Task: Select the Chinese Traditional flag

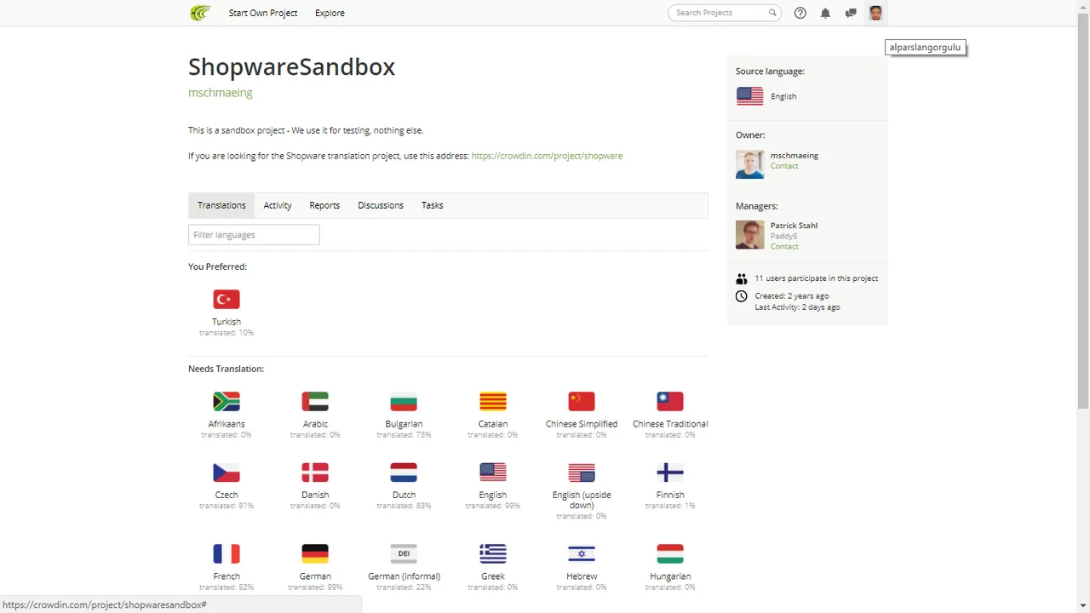Action: click(670, 401)
